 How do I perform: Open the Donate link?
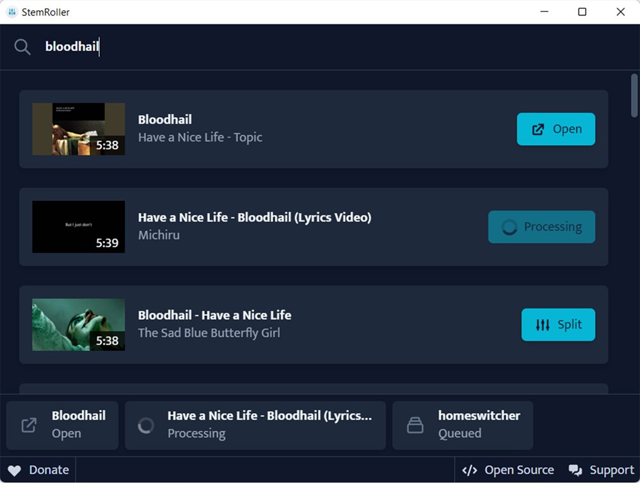click(38, 470)
